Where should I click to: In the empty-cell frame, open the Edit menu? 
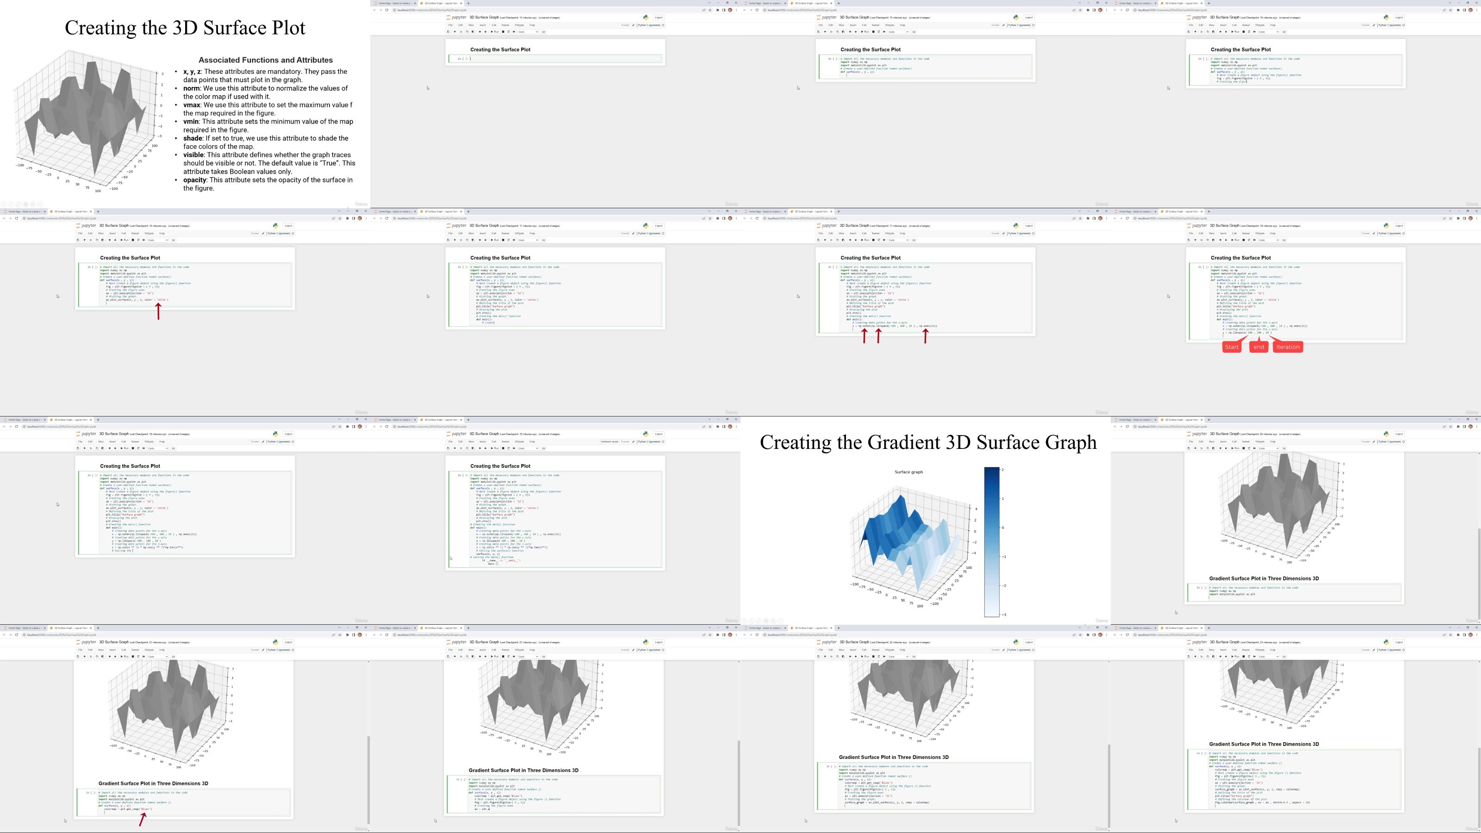pyautogui.click(x=460, y=25)
